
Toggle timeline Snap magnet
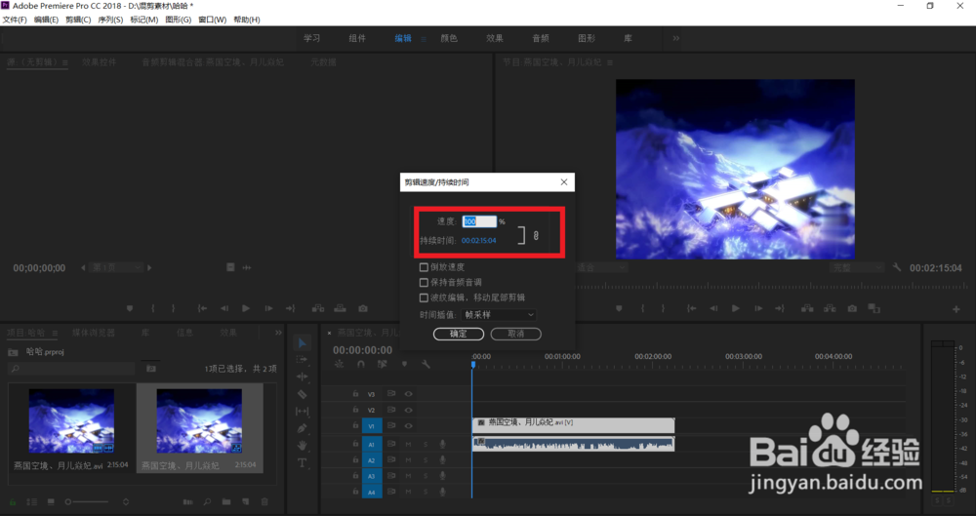point(361,364)
